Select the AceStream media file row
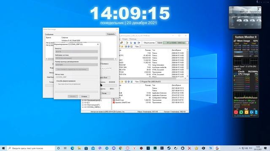 pos(151,68)
